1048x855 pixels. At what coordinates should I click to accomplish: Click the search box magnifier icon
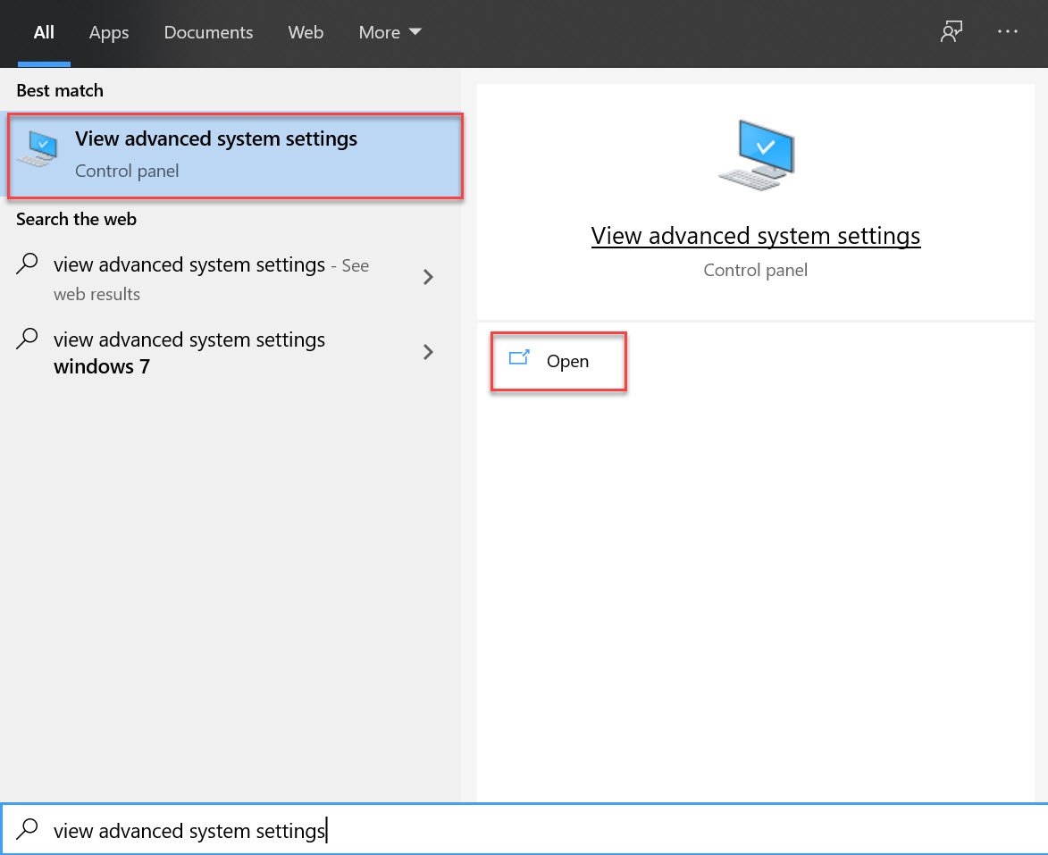[27, 828]
